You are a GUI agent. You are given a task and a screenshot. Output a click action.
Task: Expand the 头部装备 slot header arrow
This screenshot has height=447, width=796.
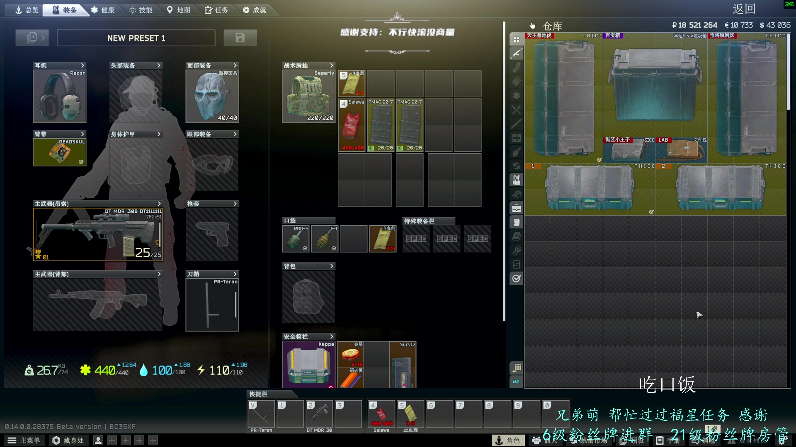click(159, 65)
